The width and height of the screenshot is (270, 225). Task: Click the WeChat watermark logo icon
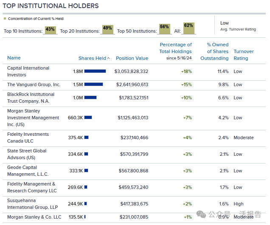(x=202, y=214)
